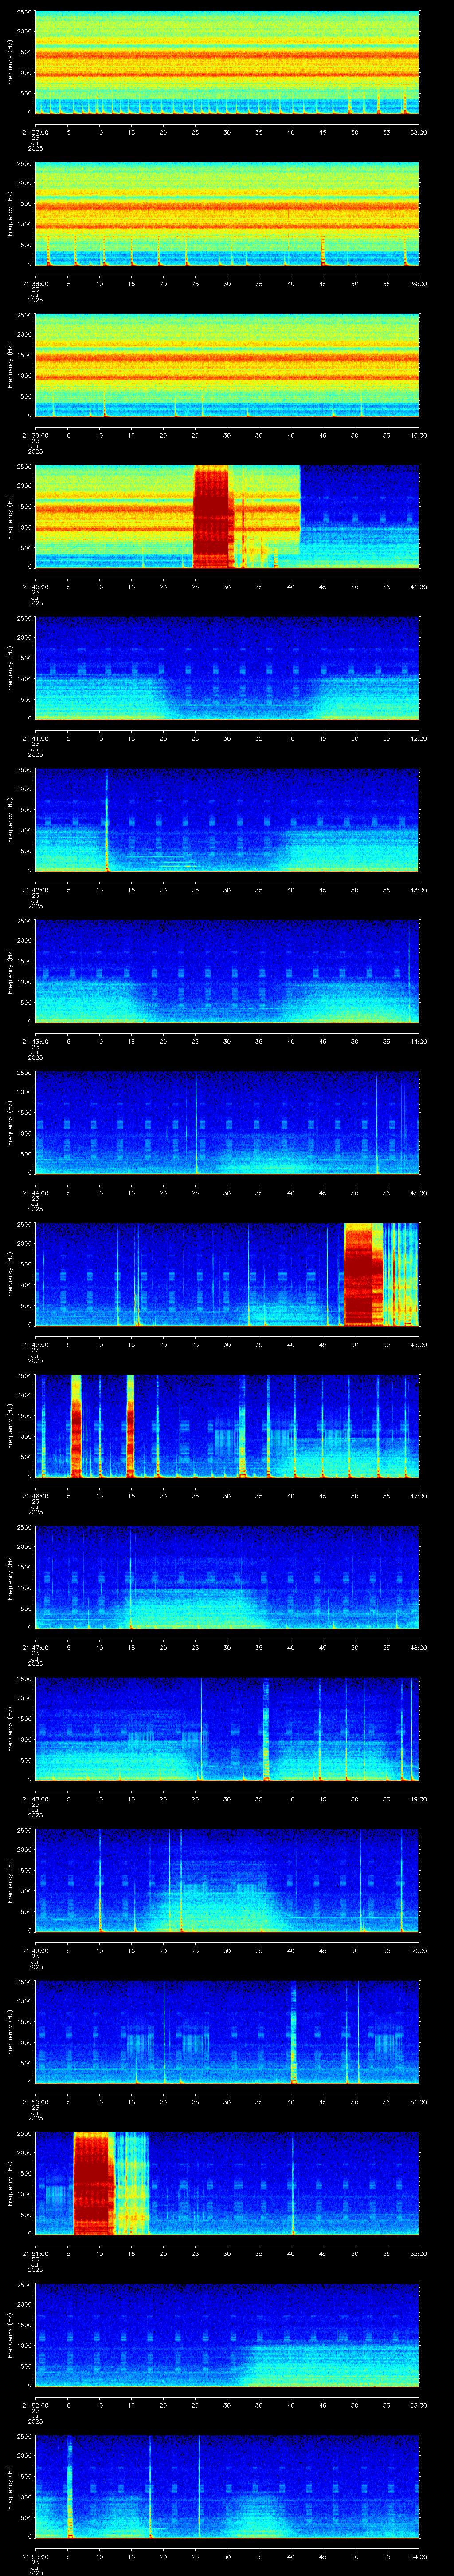Select the spectrogram panel starting at 21:53:00
The image size is (454, 2576).
tap(227, 2488)
